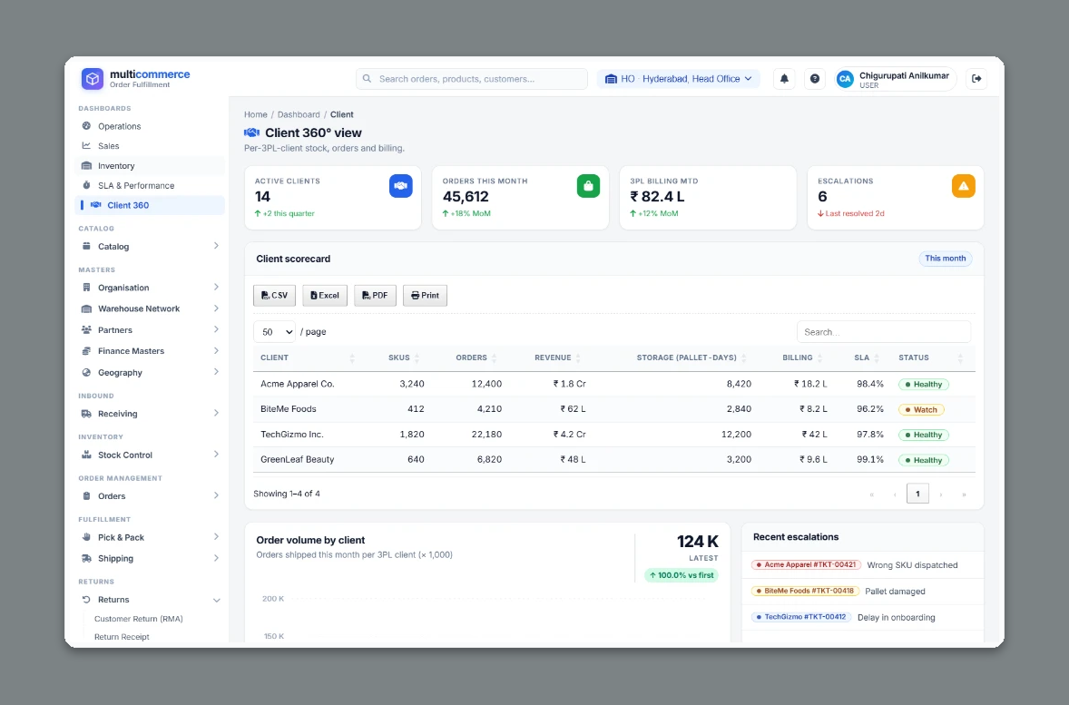Click the Watch status badge for BiteMe Foods
The image size is (1069, 705).
pyautogui.click(x=921, y=410)
